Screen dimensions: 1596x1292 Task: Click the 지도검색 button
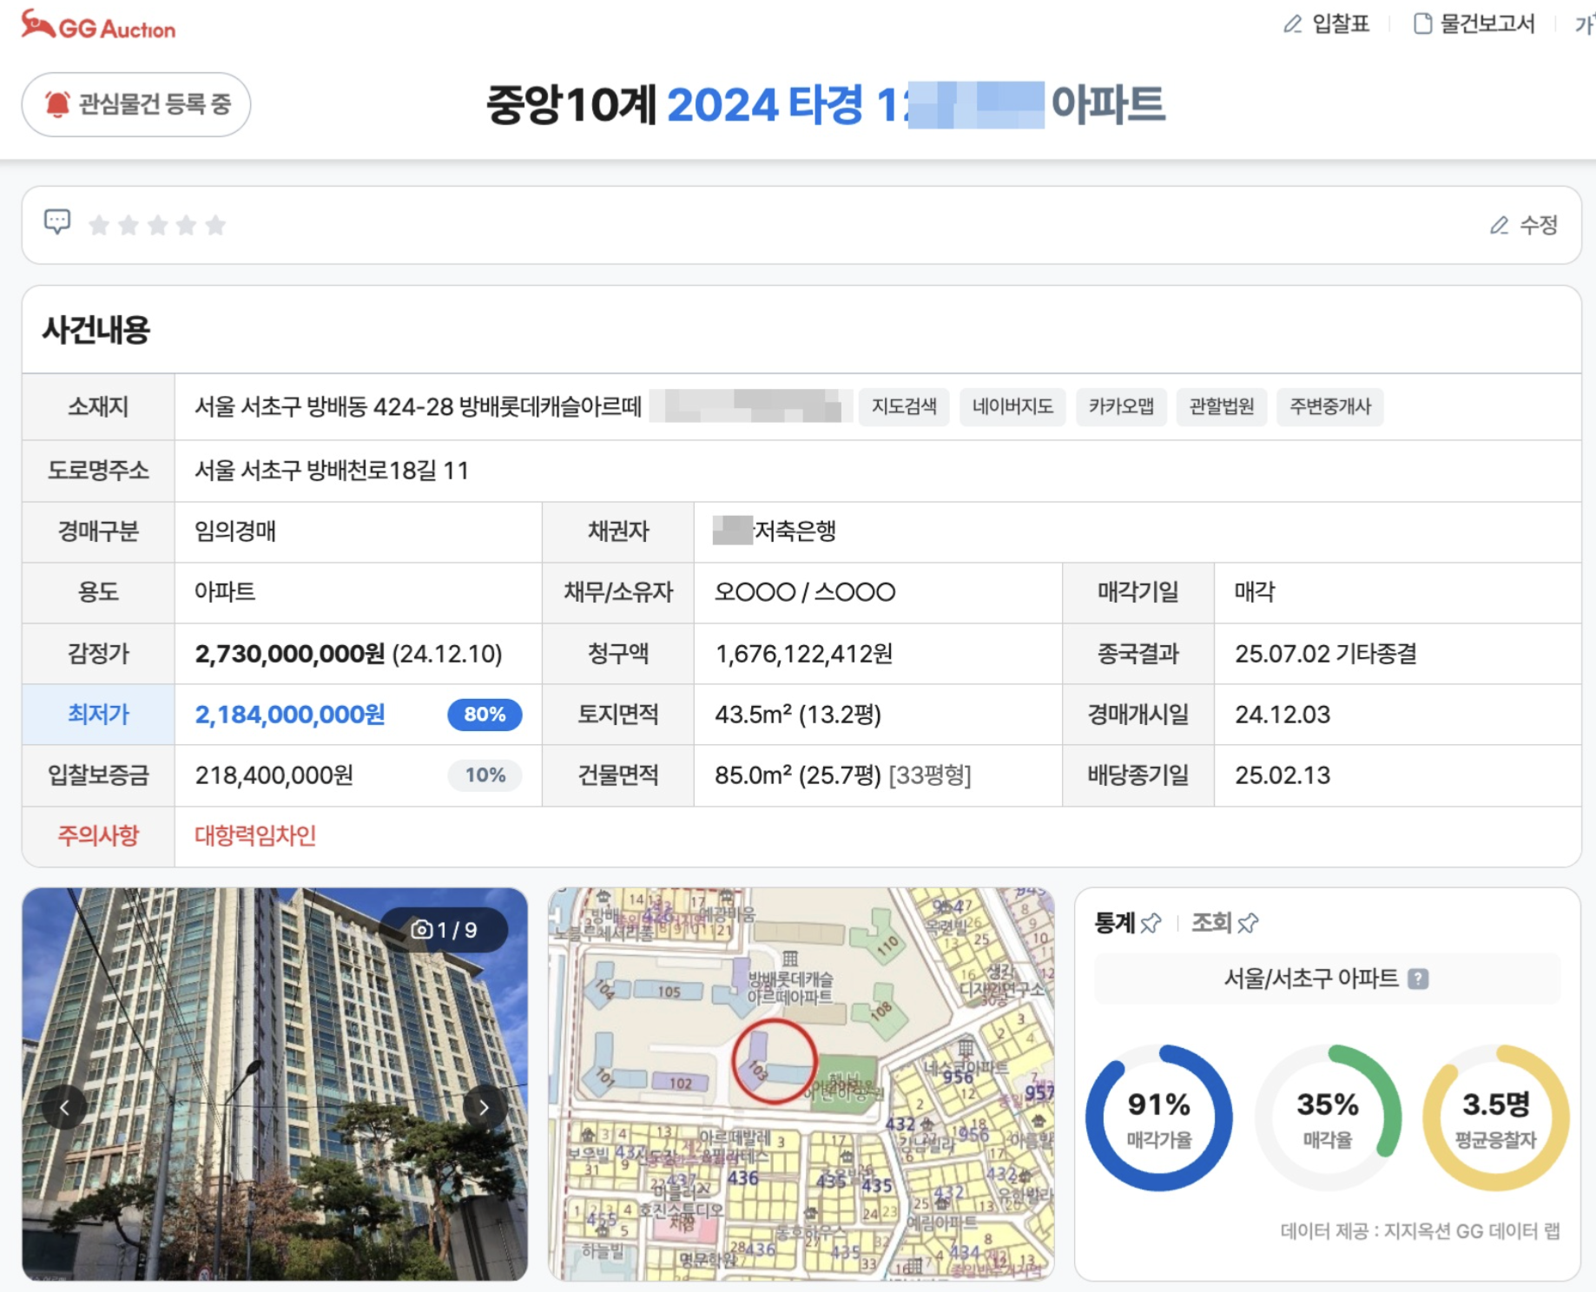coord(904,406)
